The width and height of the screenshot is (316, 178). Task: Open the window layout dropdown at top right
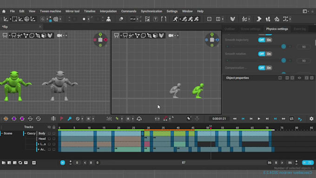tap(306, 11)
